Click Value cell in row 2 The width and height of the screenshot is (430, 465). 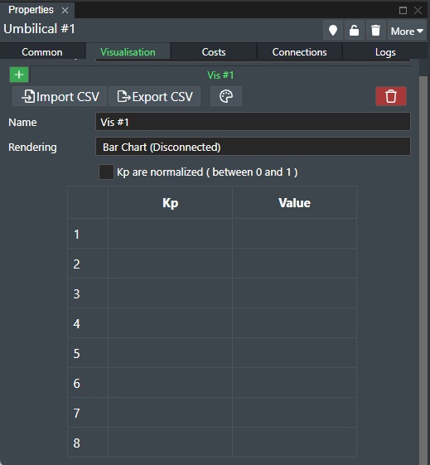point(295,264)
